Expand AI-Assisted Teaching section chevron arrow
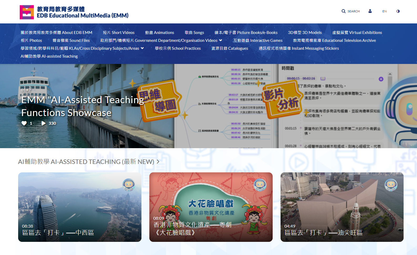 (x=158, y=162)
